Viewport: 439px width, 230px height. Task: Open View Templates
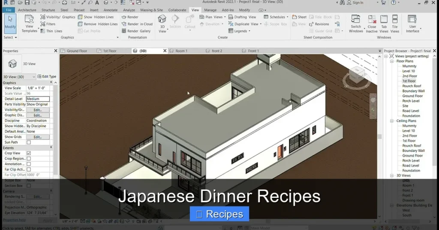coord(29,24)
